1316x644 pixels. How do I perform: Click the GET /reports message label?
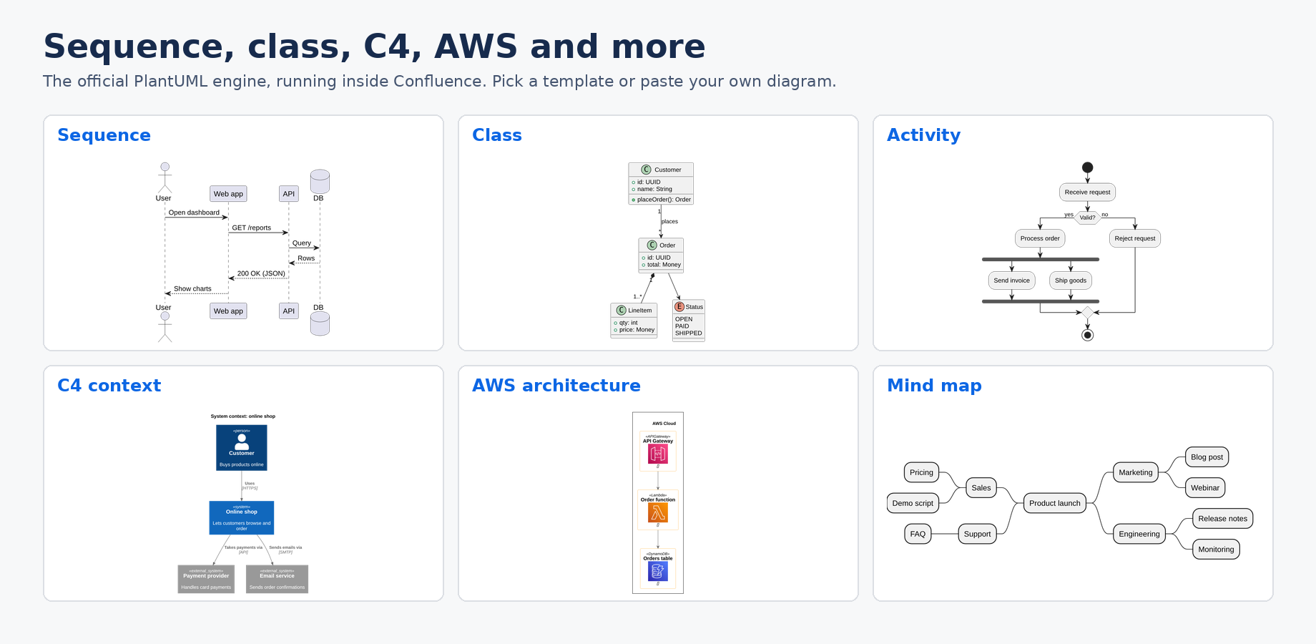tap(252, 228)
